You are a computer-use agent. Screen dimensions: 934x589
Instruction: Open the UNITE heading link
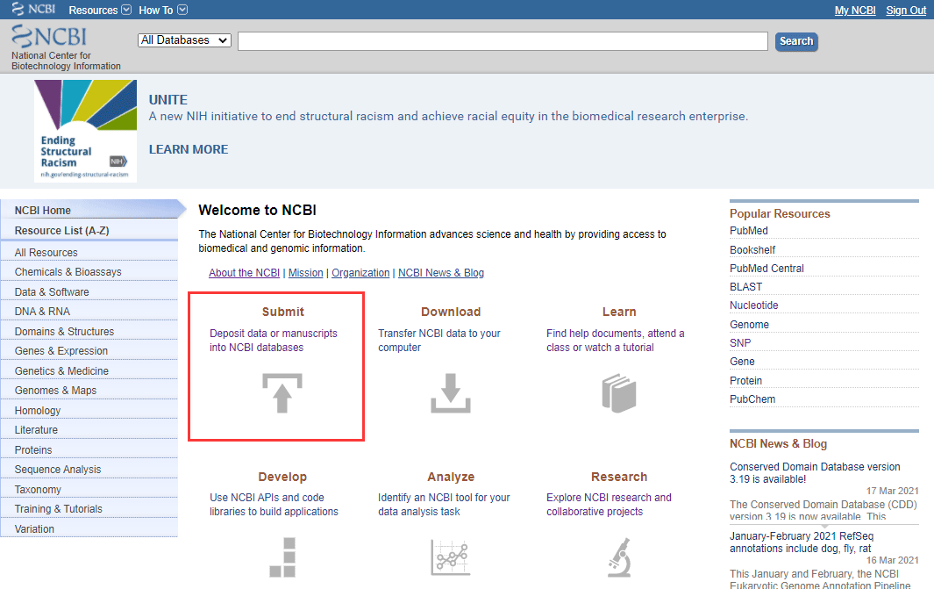[168, 99]
